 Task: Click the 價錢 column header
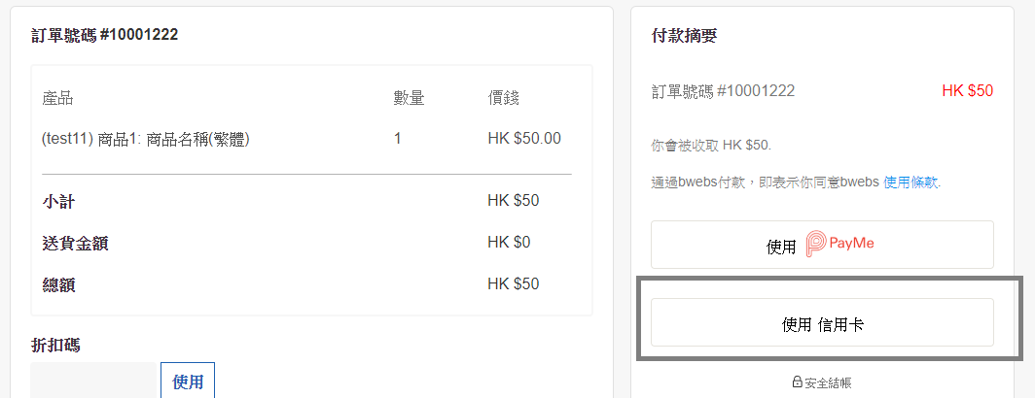click(x=503, y=98)
